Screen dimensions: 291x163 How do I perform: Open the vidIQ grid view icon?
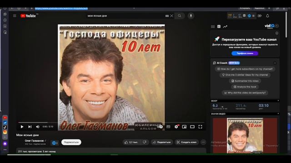coord(213,27)
